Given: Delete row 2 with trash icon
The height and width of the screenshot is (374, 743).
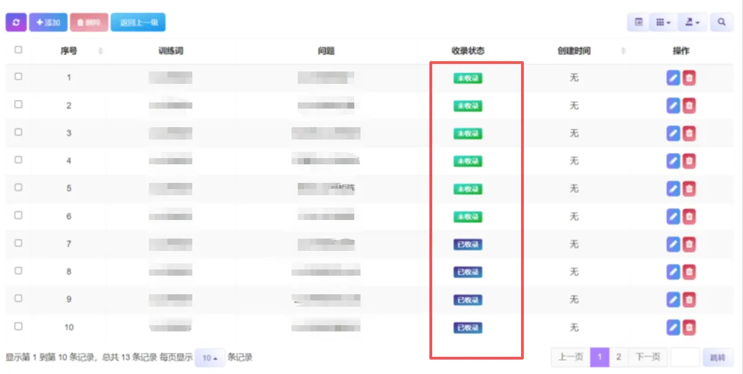Looking at the screenshot, I should coord(689,105).
